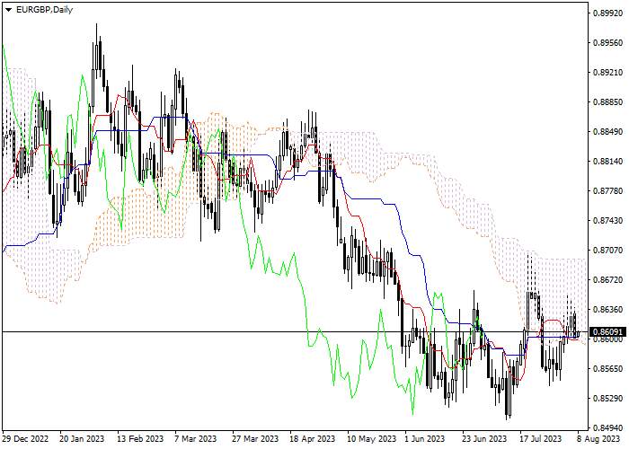Click the 0.89210 price axis label
629x449 pixels.
(x=607, y=72)
